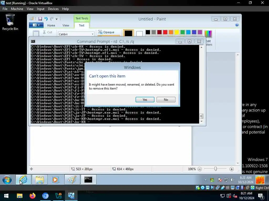269x201 pixels.
Task: Click the Undo arrow in Paint's toolbar
Action: point(46,19)
